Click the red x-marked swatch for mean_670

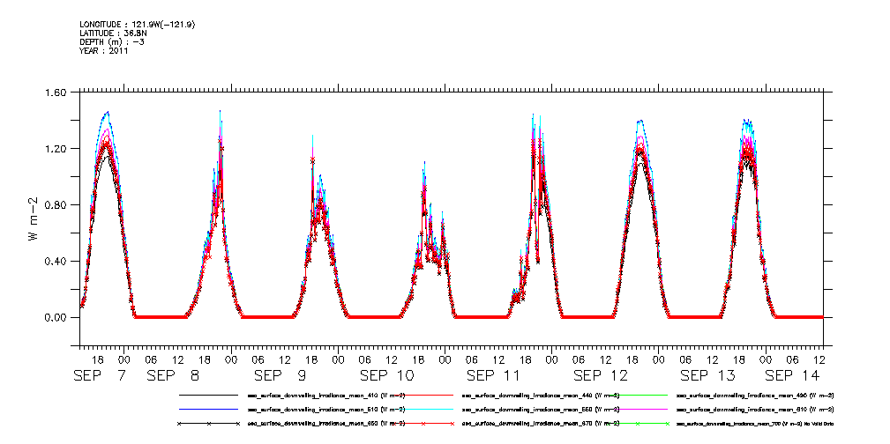tap(424, 424)
